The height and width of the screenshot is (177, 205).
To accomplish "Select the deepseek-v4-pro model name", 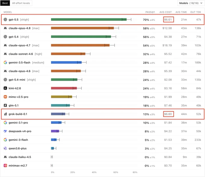I will point(20,131).
